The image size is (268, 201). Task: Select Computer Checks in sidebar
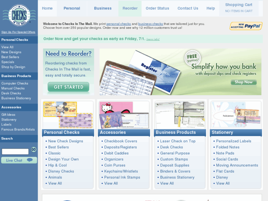(15, 83)
